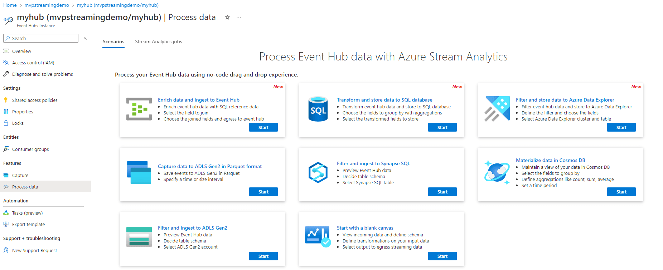This screenshot has height=270, width=663.
Task: Navigate to Home via the breadcrumb
Action: click(x=10, y=5)
